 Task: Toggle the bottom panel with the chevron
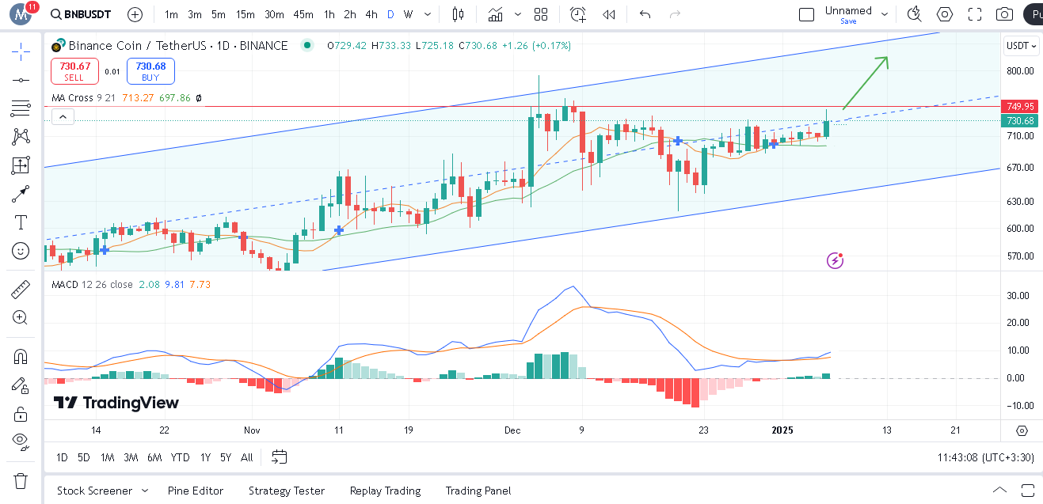tap(1000, 490)
